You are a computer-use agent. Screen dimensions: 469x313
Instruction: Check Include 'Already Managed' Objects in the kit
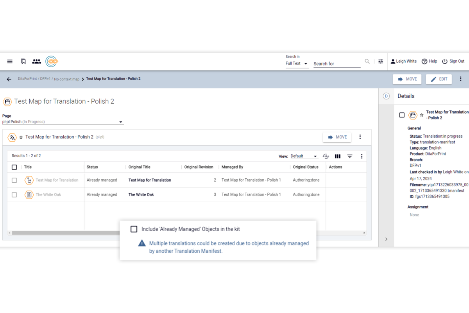point(134,229)
